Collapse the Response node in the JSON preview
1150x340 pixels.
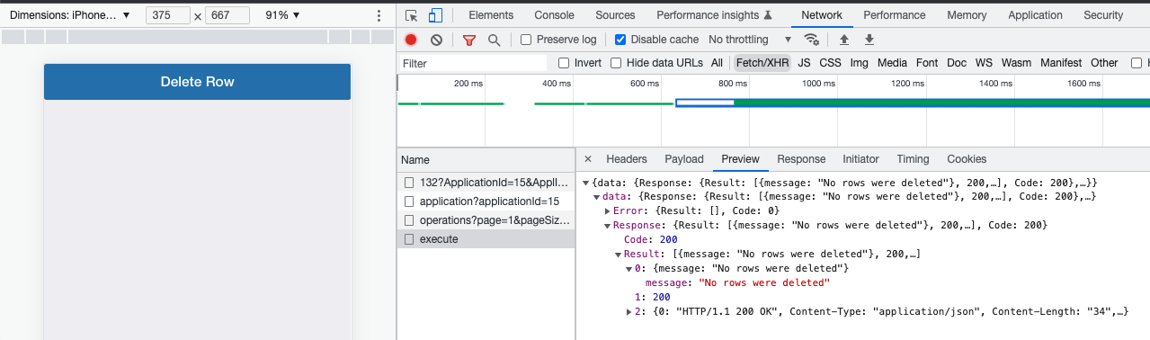click(x=607, y=225)
